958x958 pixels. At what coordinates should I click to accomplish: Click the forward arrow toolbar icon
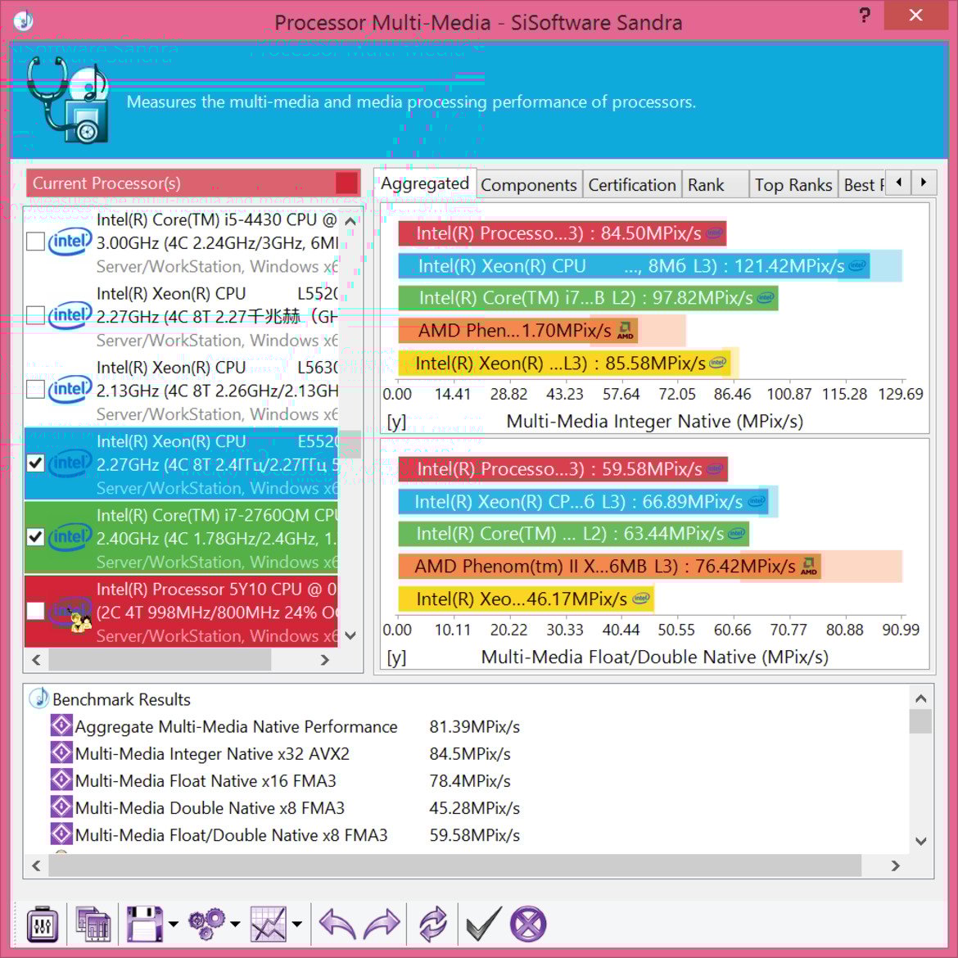click(x=382, y=924)
